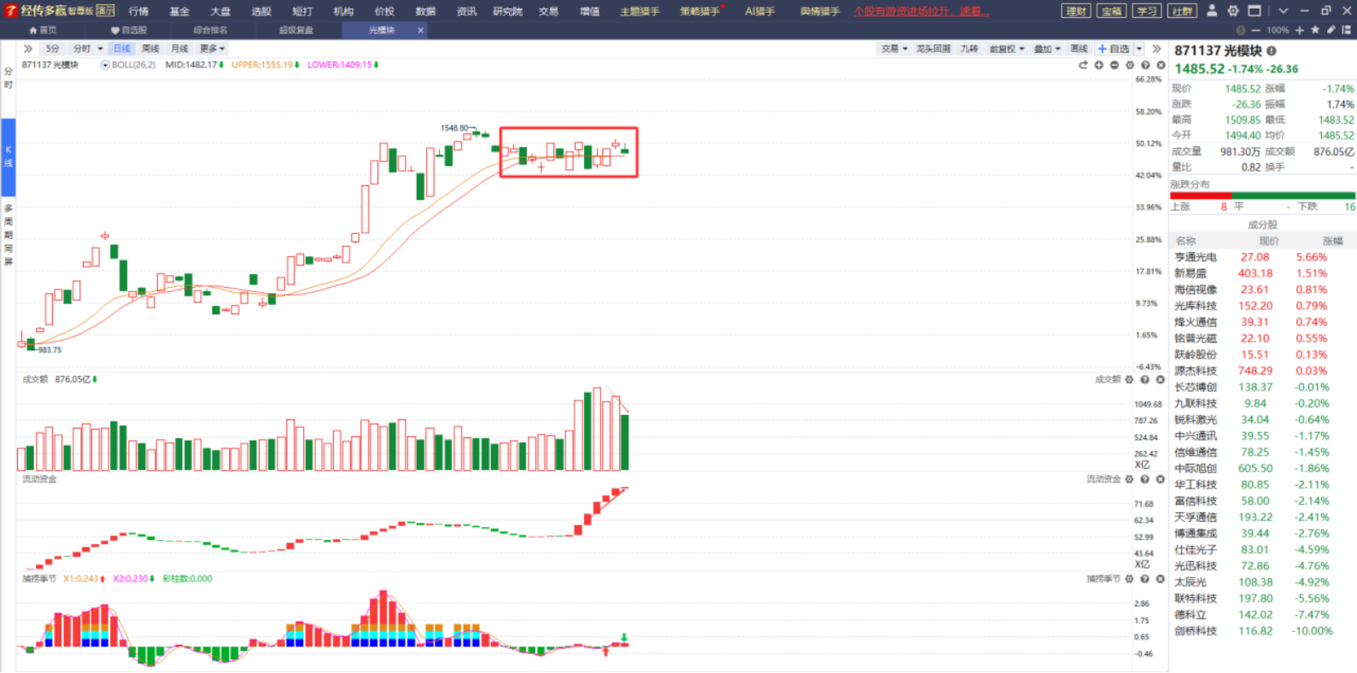Click the user account icon in title bar
Image resolution: width=1357 pixels, height=673 pixels.
(x=1211, y=11)
